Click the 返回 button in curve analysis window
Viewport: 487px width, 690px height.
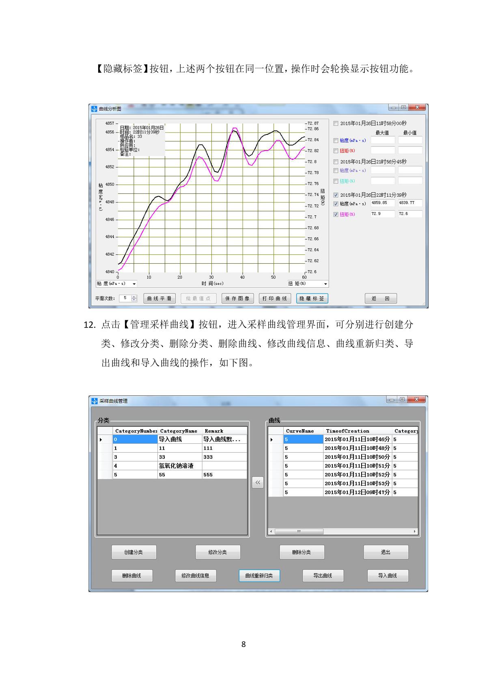tap(381, 298)
